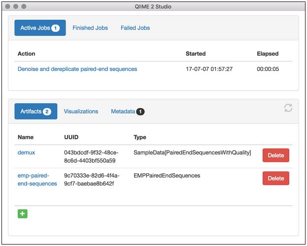
Task: Click the elapsed time 00:00:05
Action: pos(268,69)
